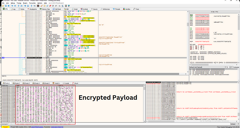Image resolution: width=240 pixels, height=128 pixels.
Task: Click the globe Check for Updates icon
Action: tap(69, 6)
